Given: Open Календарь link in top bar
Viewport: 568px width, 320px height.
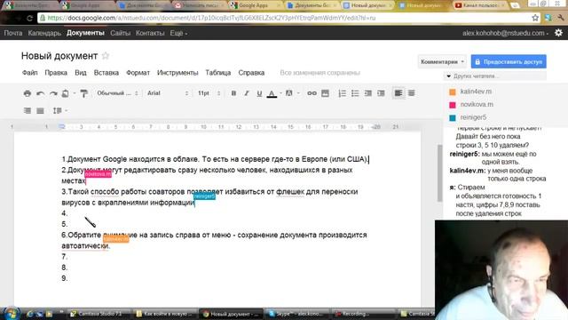Looking at the screenshot, I should tap(44, 33).
